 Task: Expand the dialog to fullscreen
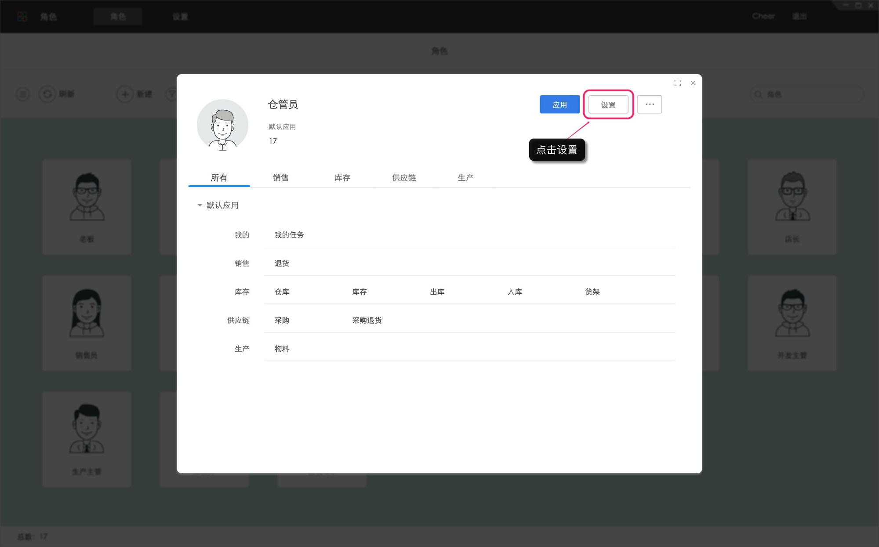pos(678,83)
